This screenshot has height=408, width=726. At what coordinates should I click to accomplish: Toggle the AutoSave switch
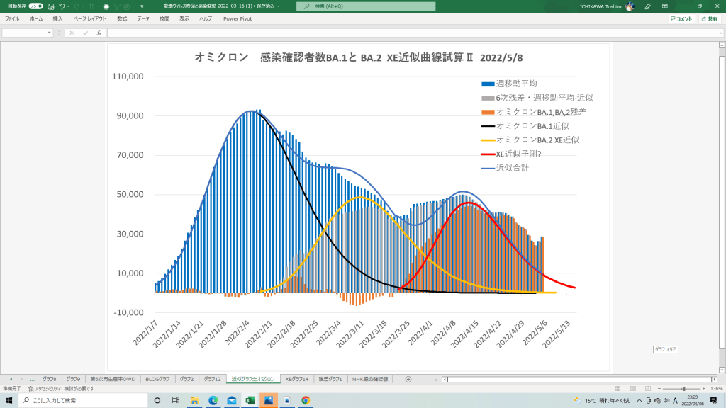(35, 6)
